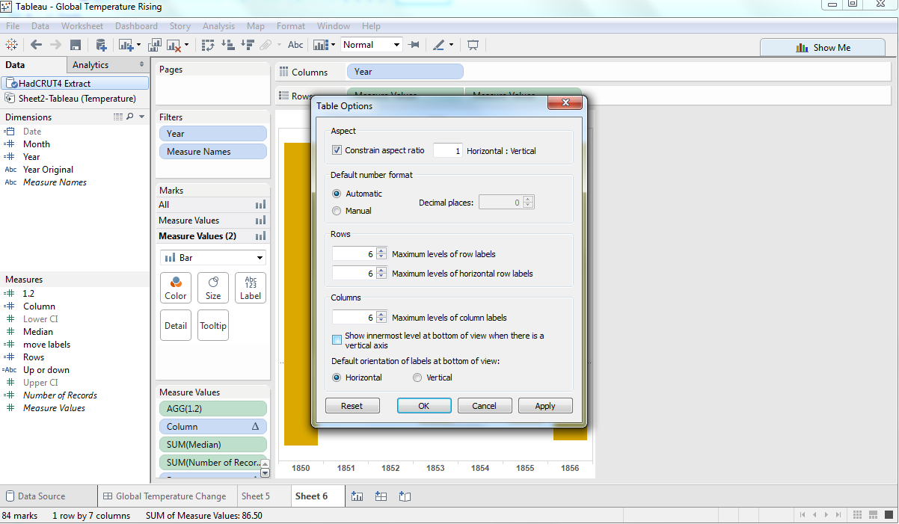Click the aspect ratio Horizontal input field
Image resolution: width=899 pixels, height=524 pixels.
[447, 150]
